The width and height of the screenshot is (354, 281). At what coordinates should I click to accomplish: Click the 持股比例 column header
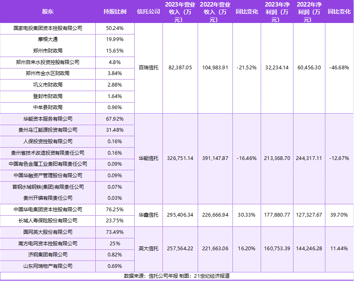coord(115,11)
